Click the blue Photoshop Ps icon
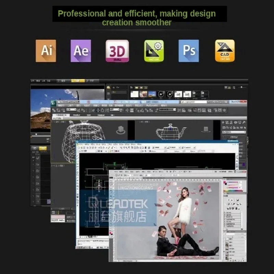The height and width of the screenshot is (274, 274). point(189,51)
